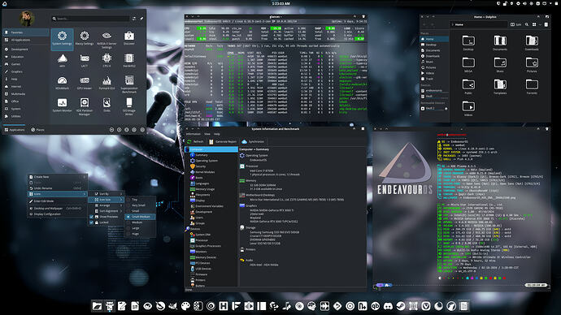Select Trash in Dolphin's Places sidebar
Screen dimensions: 561x315
pos(434,79)
